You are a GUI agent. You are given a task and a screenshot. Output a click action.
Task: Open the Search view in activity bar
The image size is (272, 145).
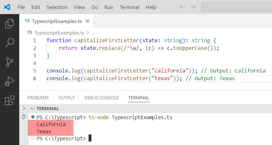click(x=10, y=42)
